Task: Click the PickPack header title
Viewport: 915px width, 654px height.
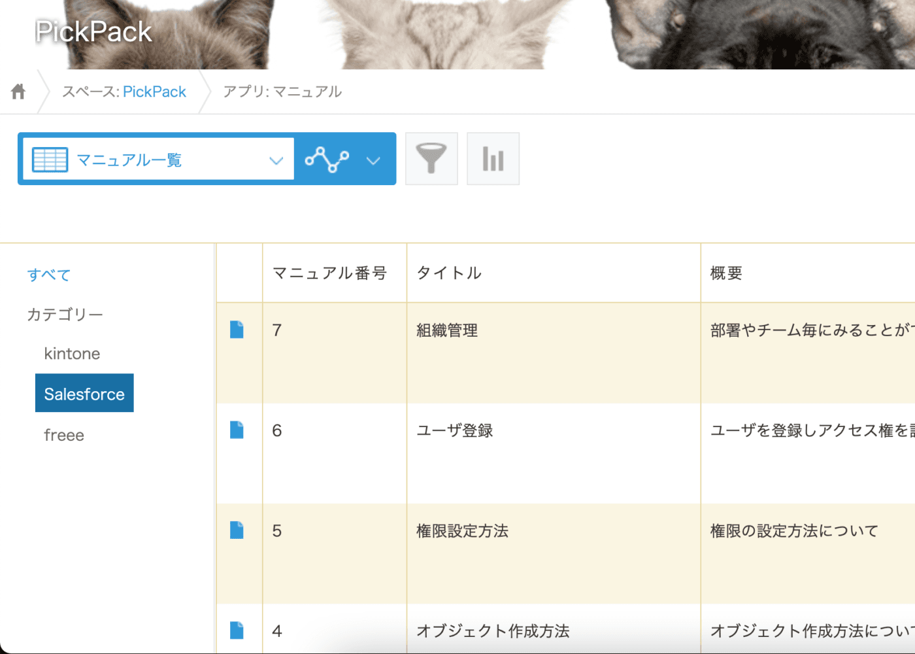Action: [93, 31]
